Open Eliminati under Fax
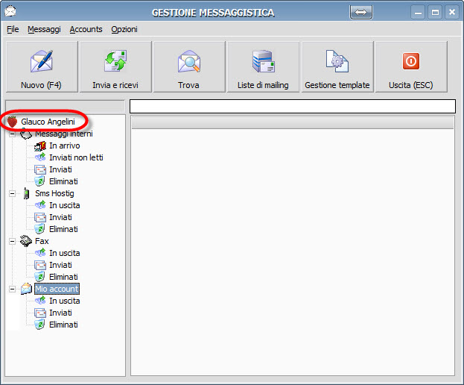The height and width of the screenshot is (385, 464). pyautogui.click(x=63, y=277)
